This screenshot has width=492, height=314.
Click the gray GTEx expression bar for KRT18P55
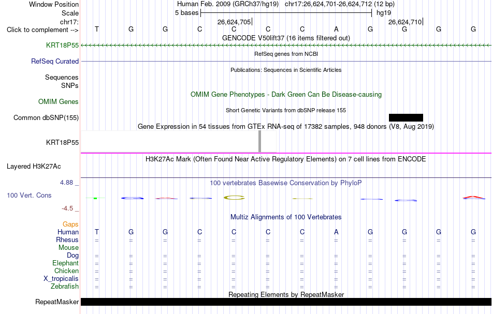tap(259, 141)
